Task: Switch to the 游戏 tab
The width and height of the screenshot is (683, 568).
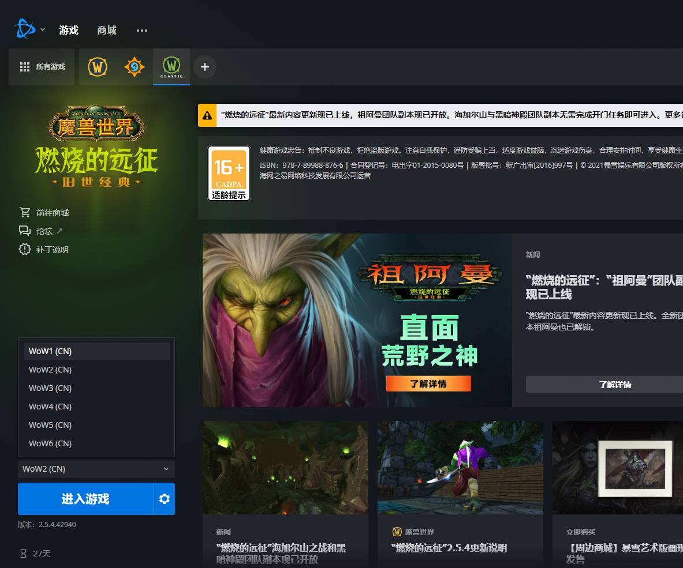Action: pyautogui.click(x=69, y=30)
